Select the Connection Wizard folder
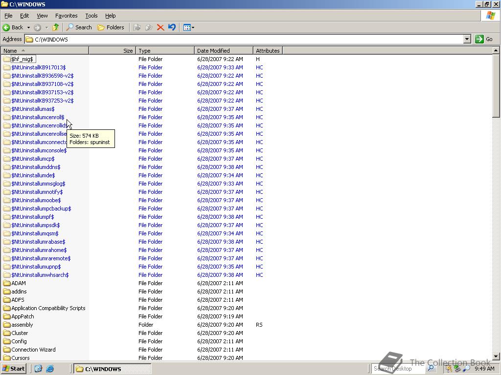This screenshot has height=375, width=501. click(x=33, y=349)
